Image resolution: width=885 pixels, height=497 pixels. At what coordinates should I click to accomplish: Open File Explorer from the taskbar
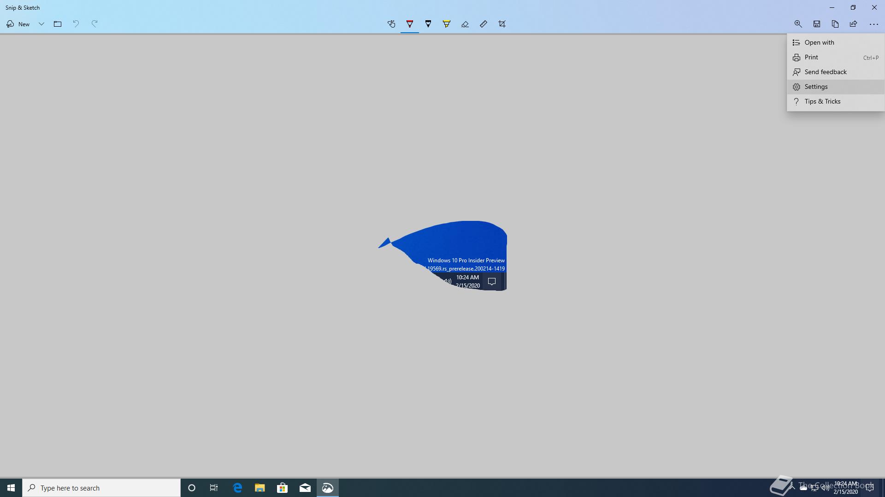click(260, 488)
